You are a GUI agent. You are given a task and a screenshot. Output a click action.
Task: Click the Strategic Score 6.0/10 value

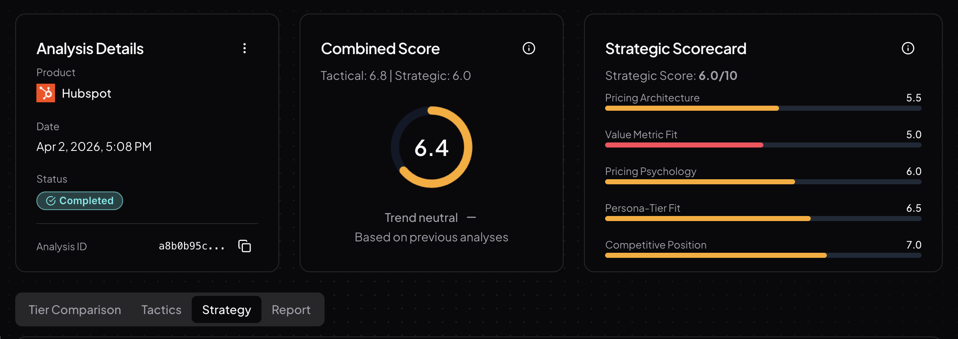click(x=718, y=76)
